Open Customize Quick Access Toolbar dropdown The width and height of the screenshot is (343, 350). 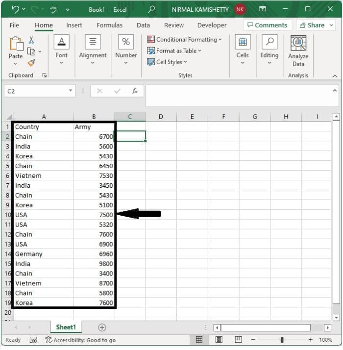click(x=68, y=9)
